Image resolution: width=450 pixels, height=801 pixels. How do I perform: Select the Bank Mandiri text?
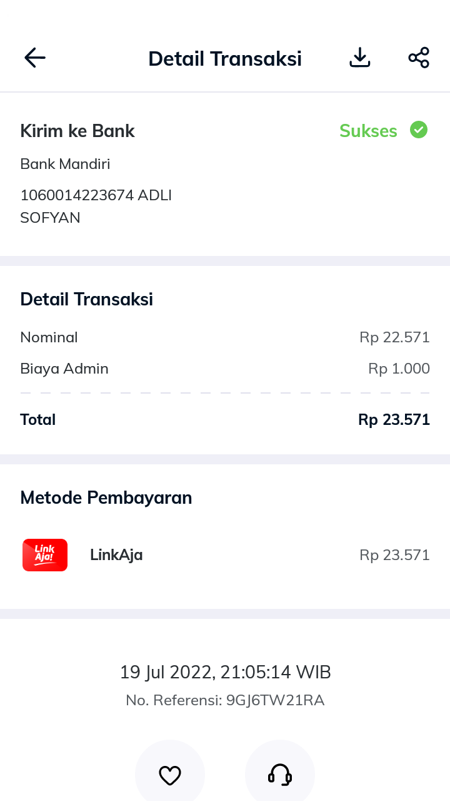pyautogui.click(x=65, y=164)
